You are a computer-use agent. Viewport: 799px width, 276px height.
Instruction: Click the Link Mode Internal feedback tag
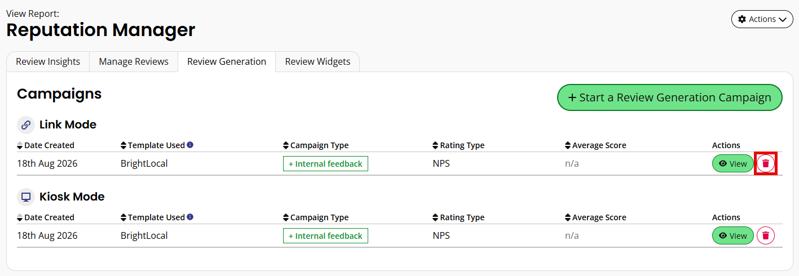click(x=325, y=164)
